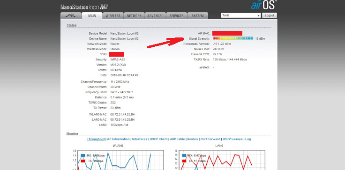The height and width of the screenshot is (170, 345).
Task: Open the NETWORK tab
Action: coord(134,16)
